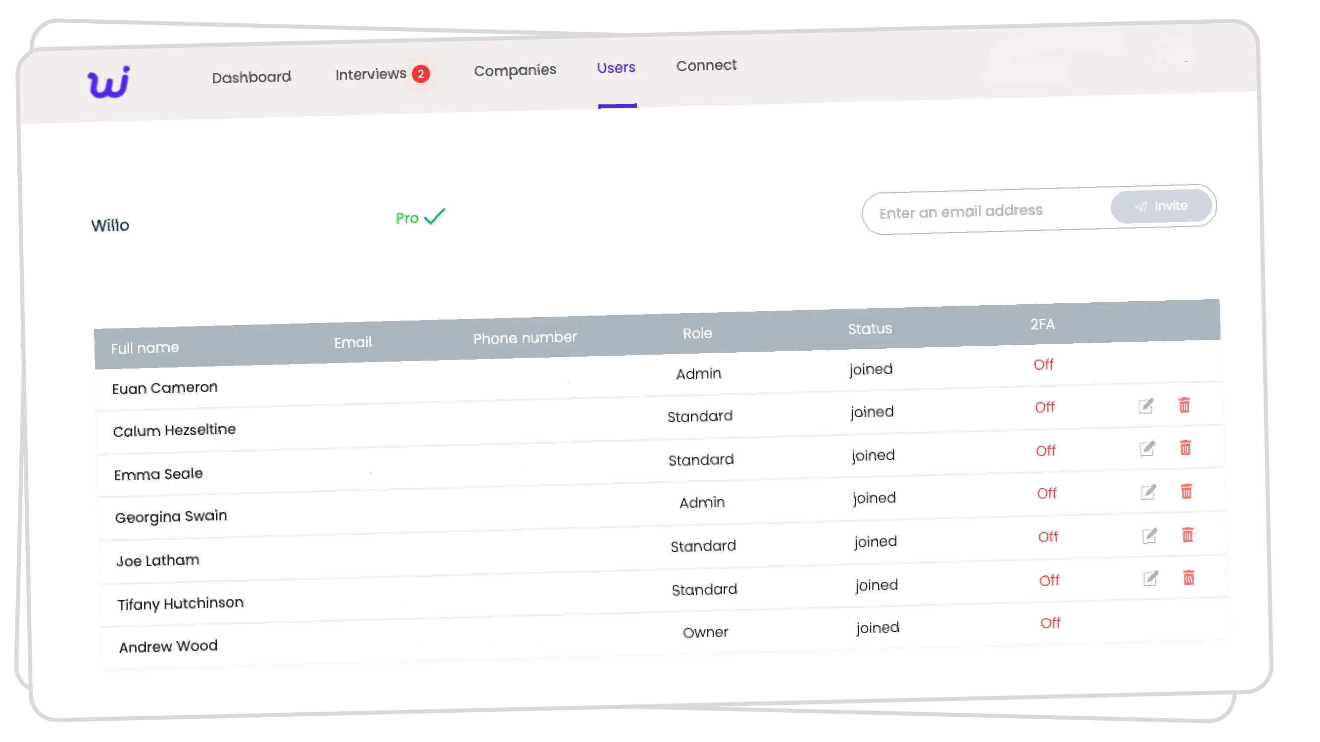Delete Emma Seale from users

(1185, 448)
